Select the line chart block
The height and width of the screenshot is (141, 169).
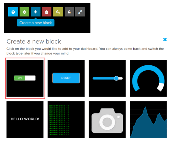(x=148, y=119)
